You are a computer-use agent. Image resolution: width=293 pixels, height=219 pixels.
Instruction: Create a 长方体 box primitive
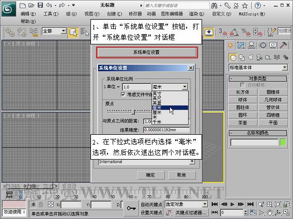(243, 92)
